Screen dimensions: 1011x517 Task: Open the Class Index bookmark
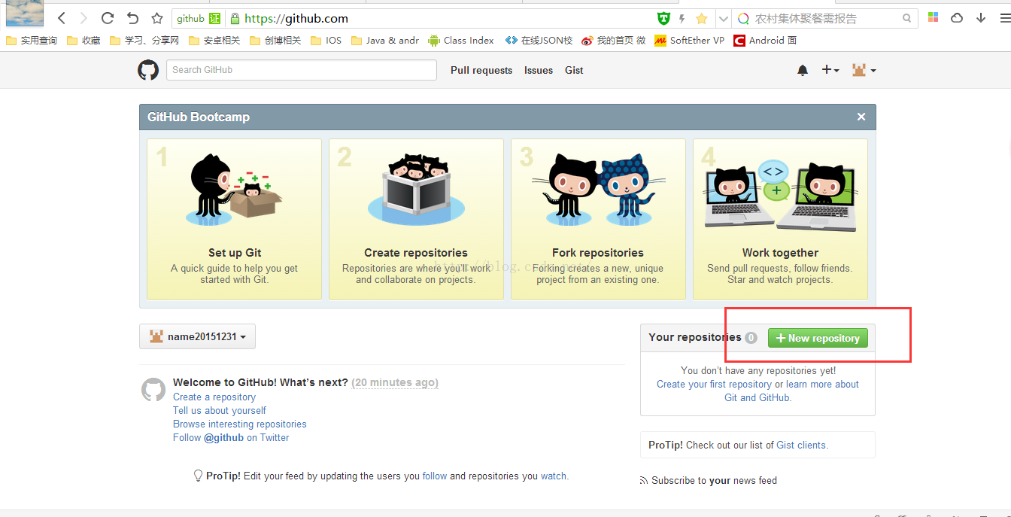click(x=461, y=41)
